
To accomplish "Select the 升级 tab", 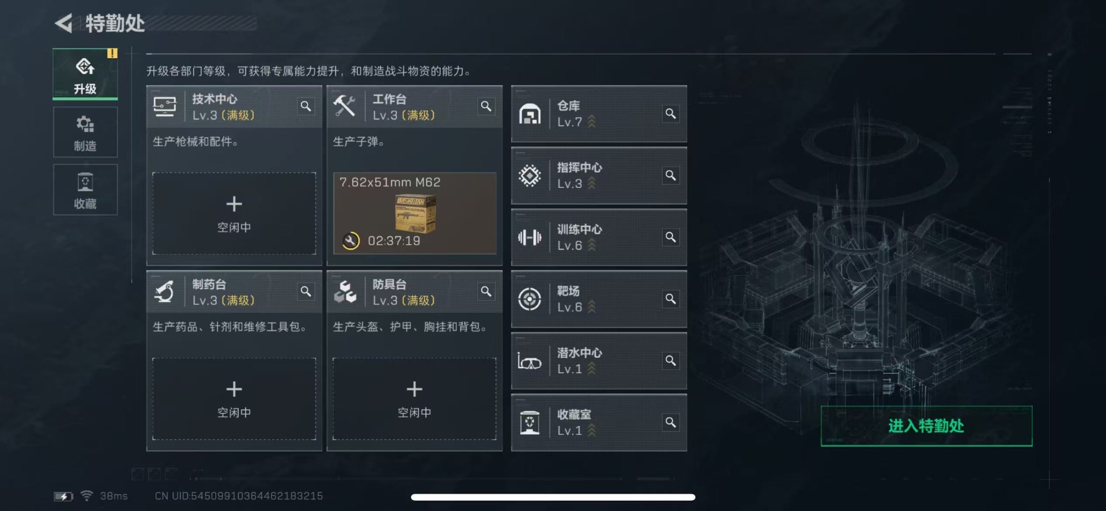I will [x=85, y=74].
